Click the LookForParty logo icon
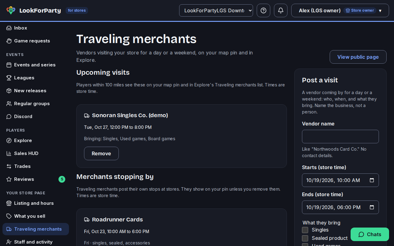394x246 pixels. [x=11, y=10]
